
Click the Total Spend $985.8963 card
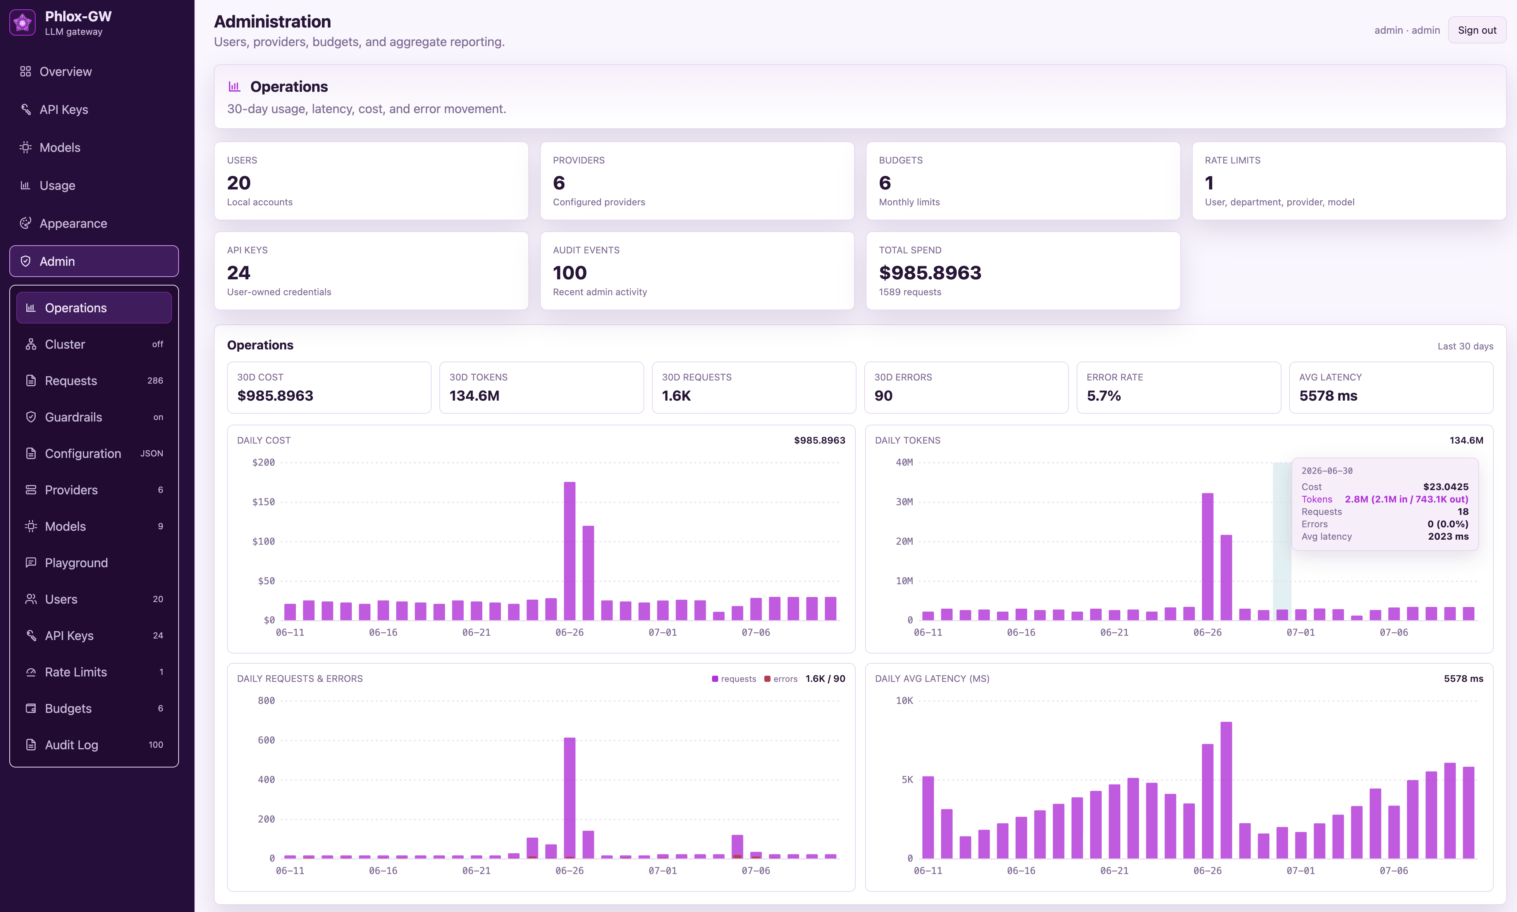[1023, 270]
